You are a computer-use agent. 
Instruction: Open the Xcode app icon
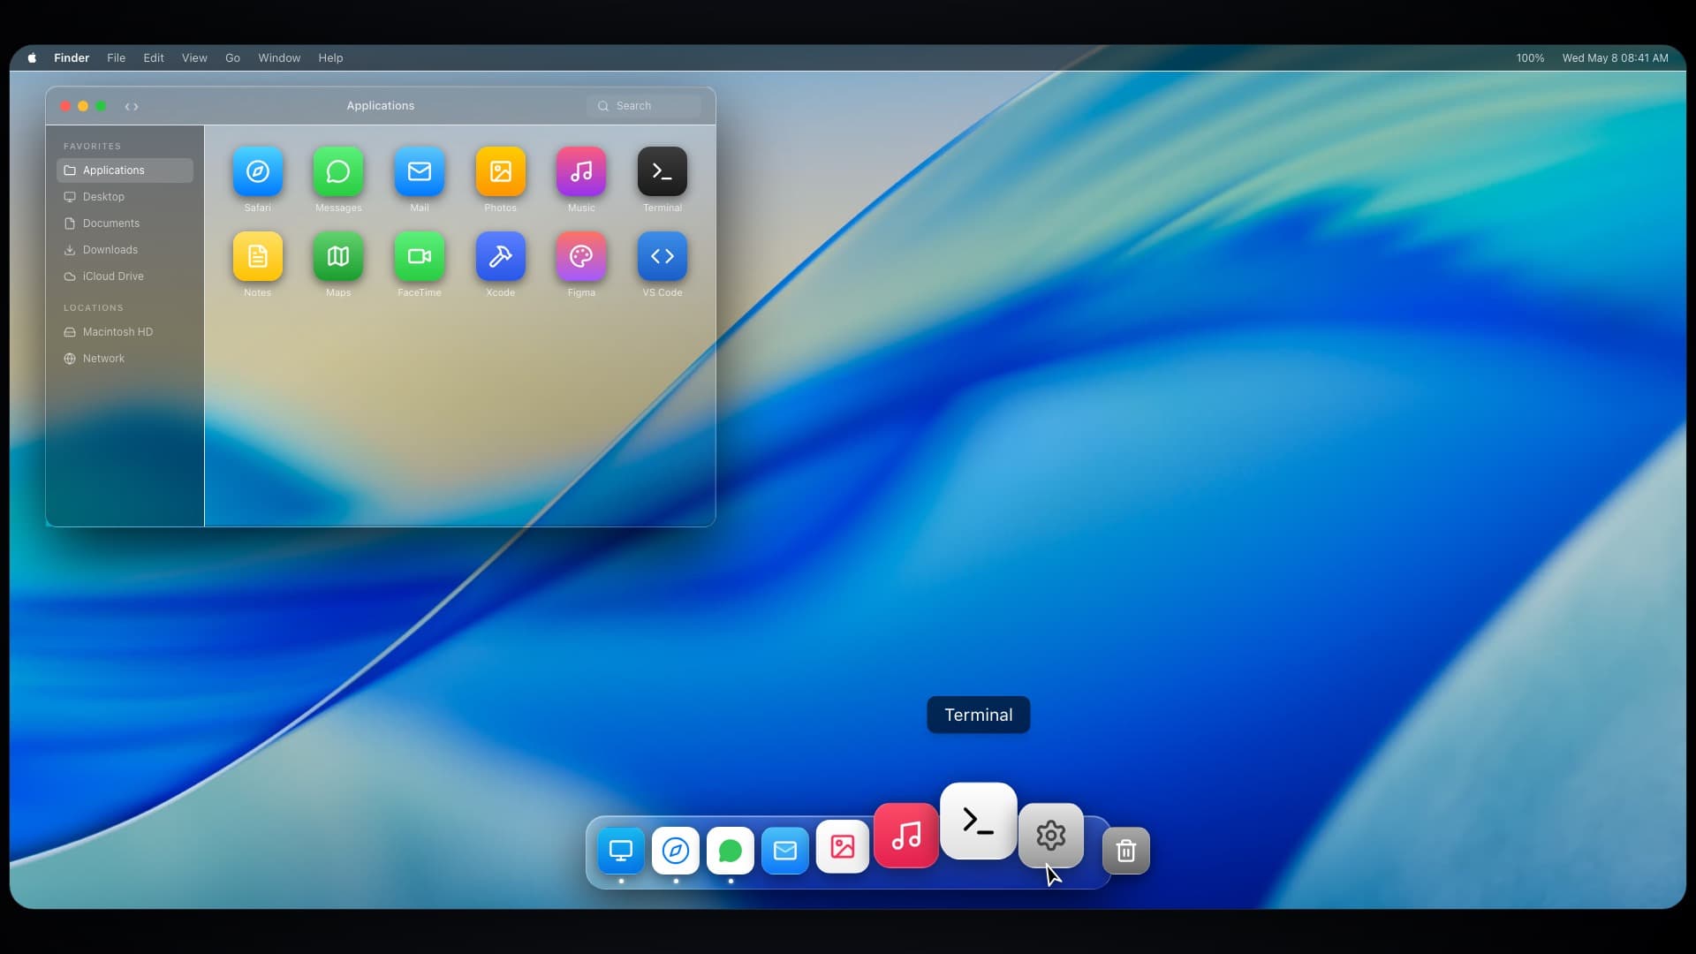coord(501,256)
